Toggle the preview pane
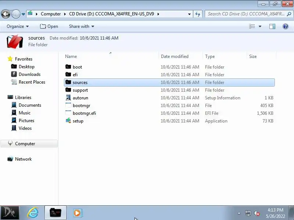The height and width of the screenshot is (220, 294). click(272, 26)
